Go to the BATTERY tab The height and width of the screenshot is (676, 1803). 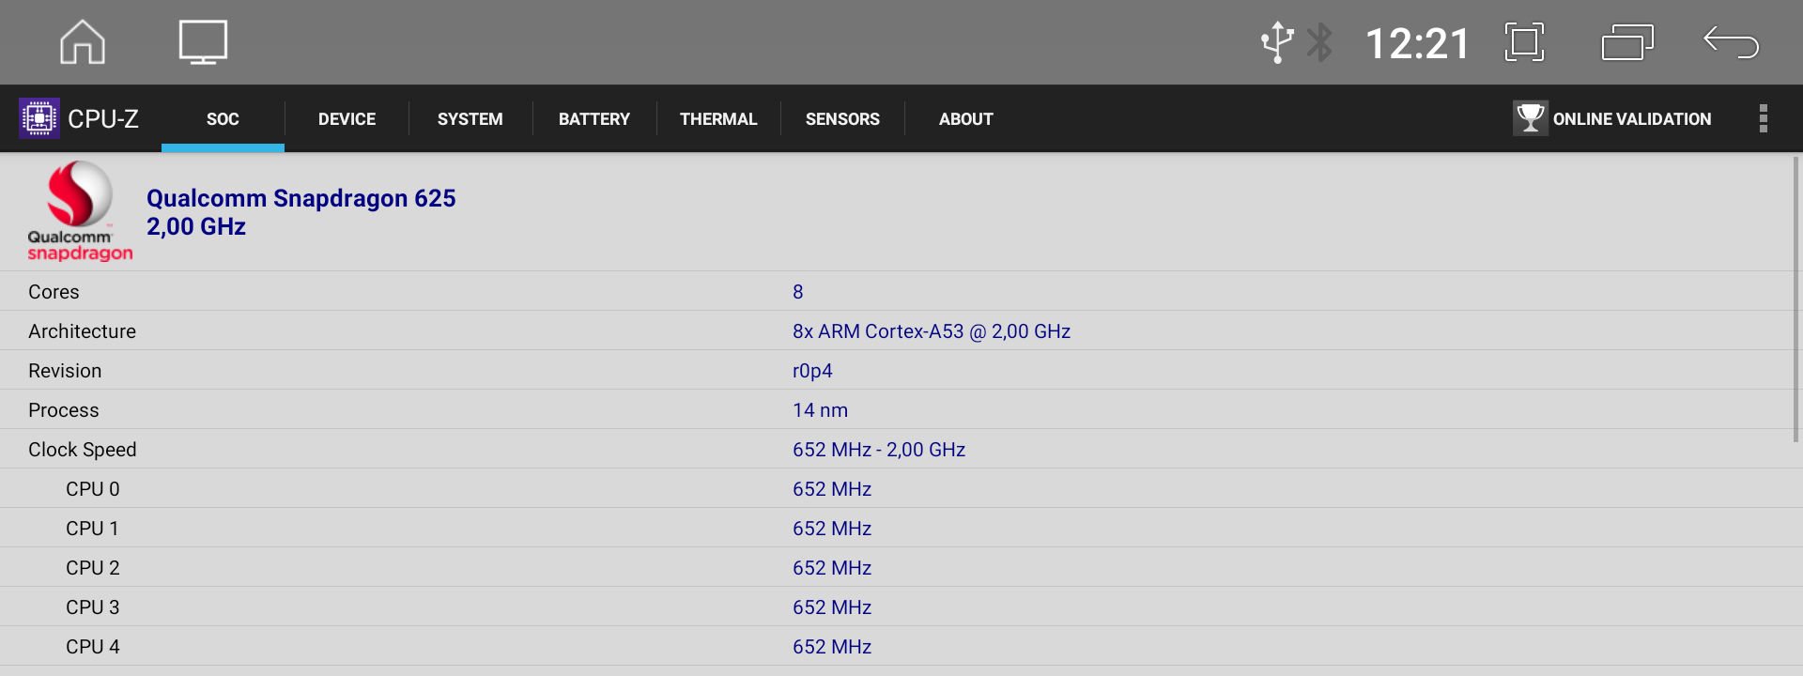[x=594, y=119]
